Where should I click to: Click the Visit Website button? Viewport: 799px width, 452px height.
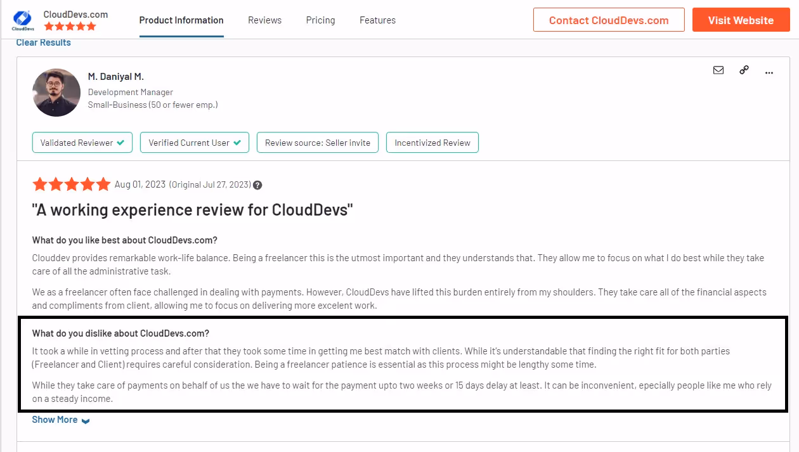click(741, 20)
